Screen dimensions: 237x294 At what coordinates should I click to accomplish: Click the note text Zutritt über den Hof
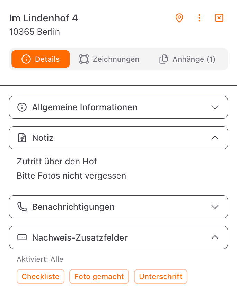pos(56,161)
